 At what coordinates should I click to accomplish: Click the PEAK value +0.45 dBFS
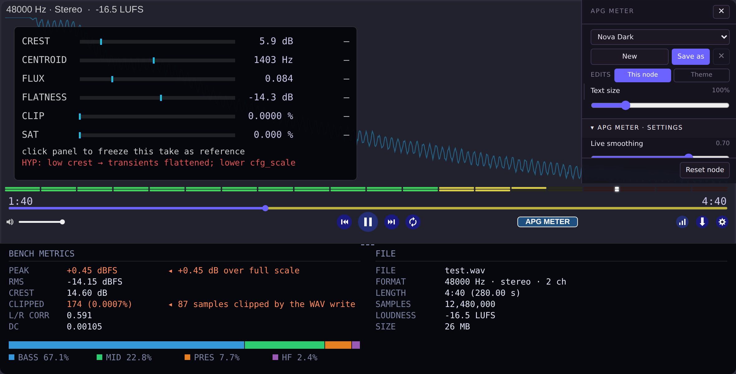click(x=92, y=271)
